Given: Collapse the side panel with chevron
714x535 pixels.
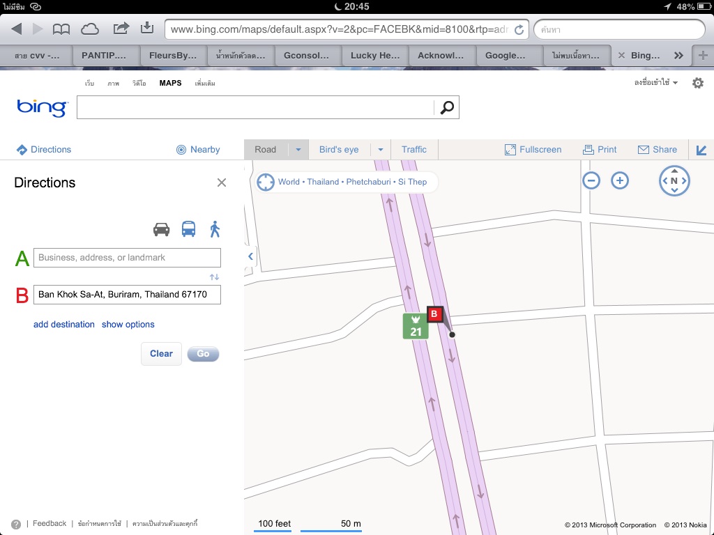Looking at the screenshot, I should pos(250,256).
